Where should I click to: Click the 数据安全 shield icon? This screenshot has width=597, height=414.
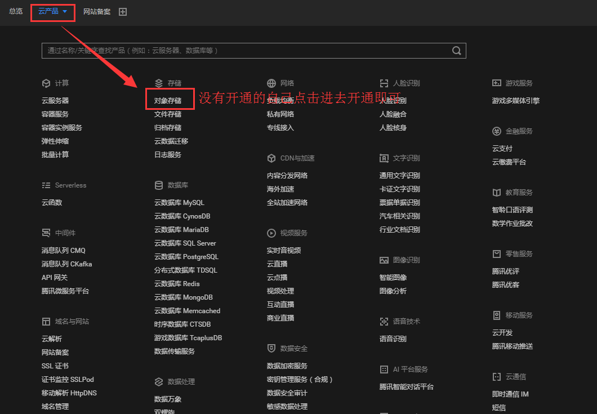(271, 348)
